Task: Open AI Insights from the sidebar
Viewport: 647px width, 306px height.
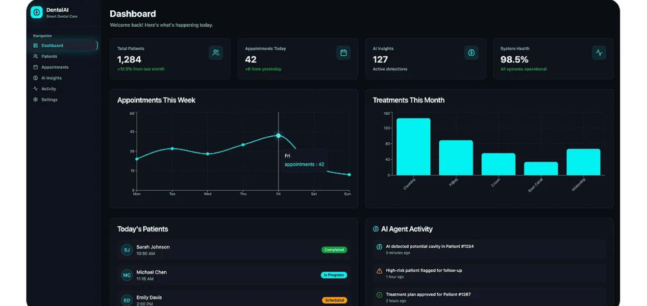Action: [x=51, y=78]
